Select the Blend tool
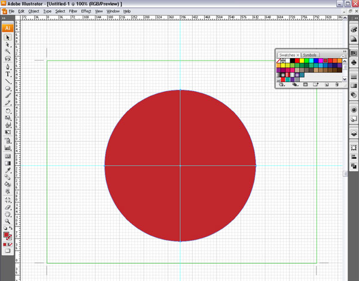 [8, 177]
